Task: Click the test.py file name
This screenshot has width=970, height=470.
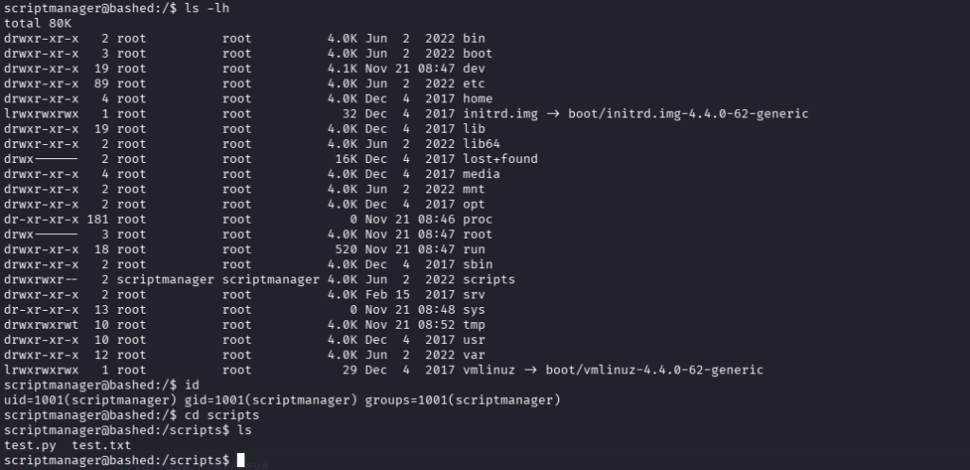Action: (x=26, y=444)
